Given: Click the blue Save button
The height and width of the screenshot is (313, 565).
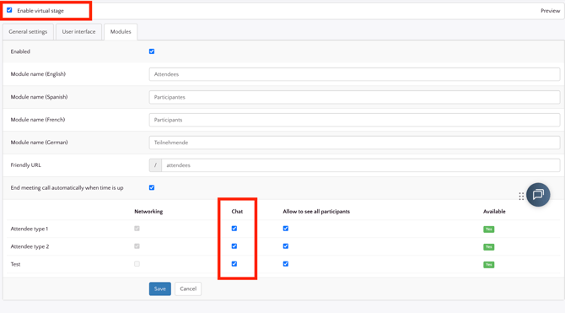Looking at the screenshot, I should [x=160, y=289].
